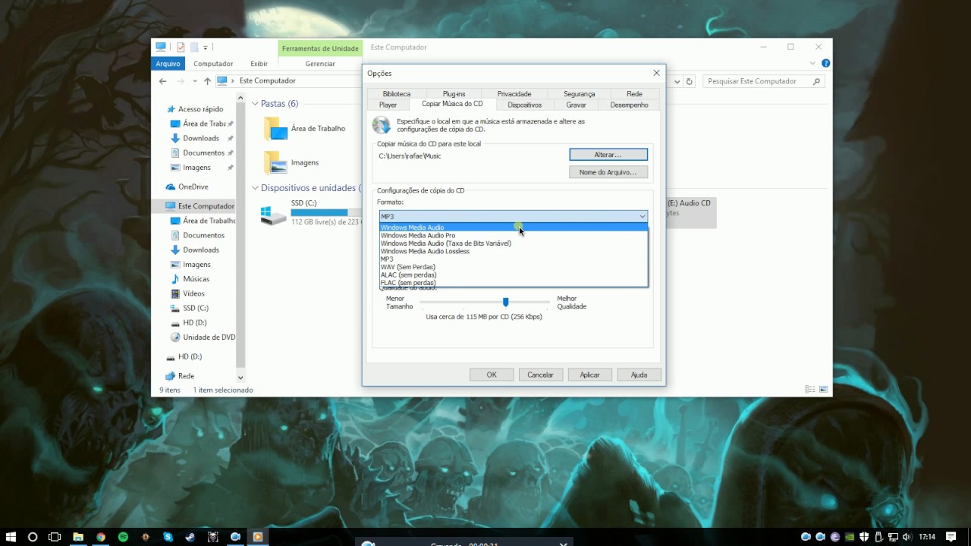Choose FLAC (sem perdas) format
Image resolution: width=971 pixels, height=546 pixels.
(514, 283)
